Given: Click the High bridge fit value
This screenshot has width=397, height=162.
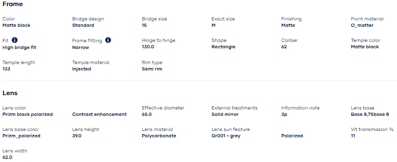Looking at the screenshot, I should tap(19, 47).
